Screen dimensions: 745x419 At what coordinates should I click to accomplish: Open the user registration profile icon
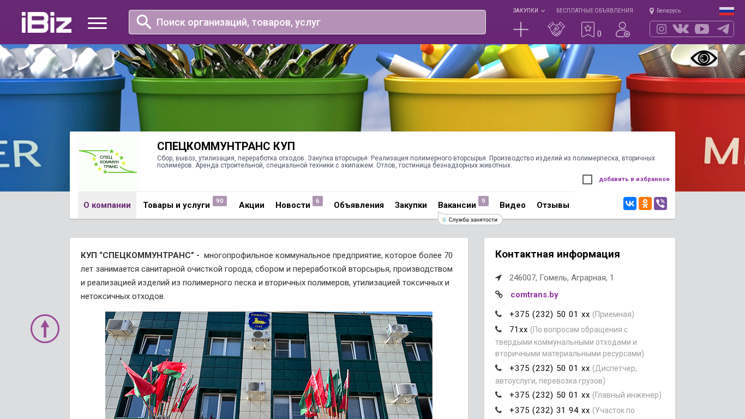coord(622,29)
